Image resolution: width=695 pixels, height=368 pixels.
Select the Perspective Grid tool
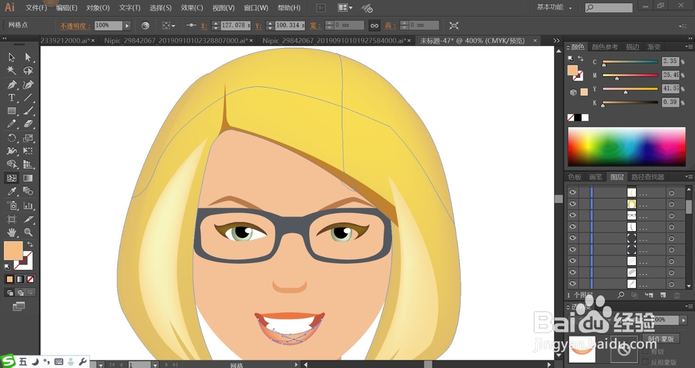pos(28,165)
